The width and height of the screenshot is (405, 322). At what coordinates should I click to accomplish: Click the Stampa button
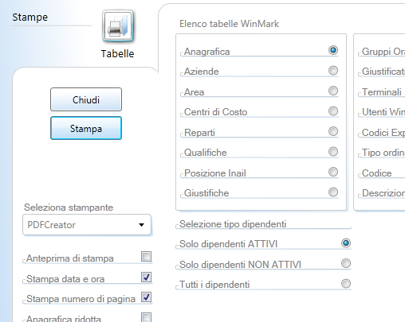86,128
